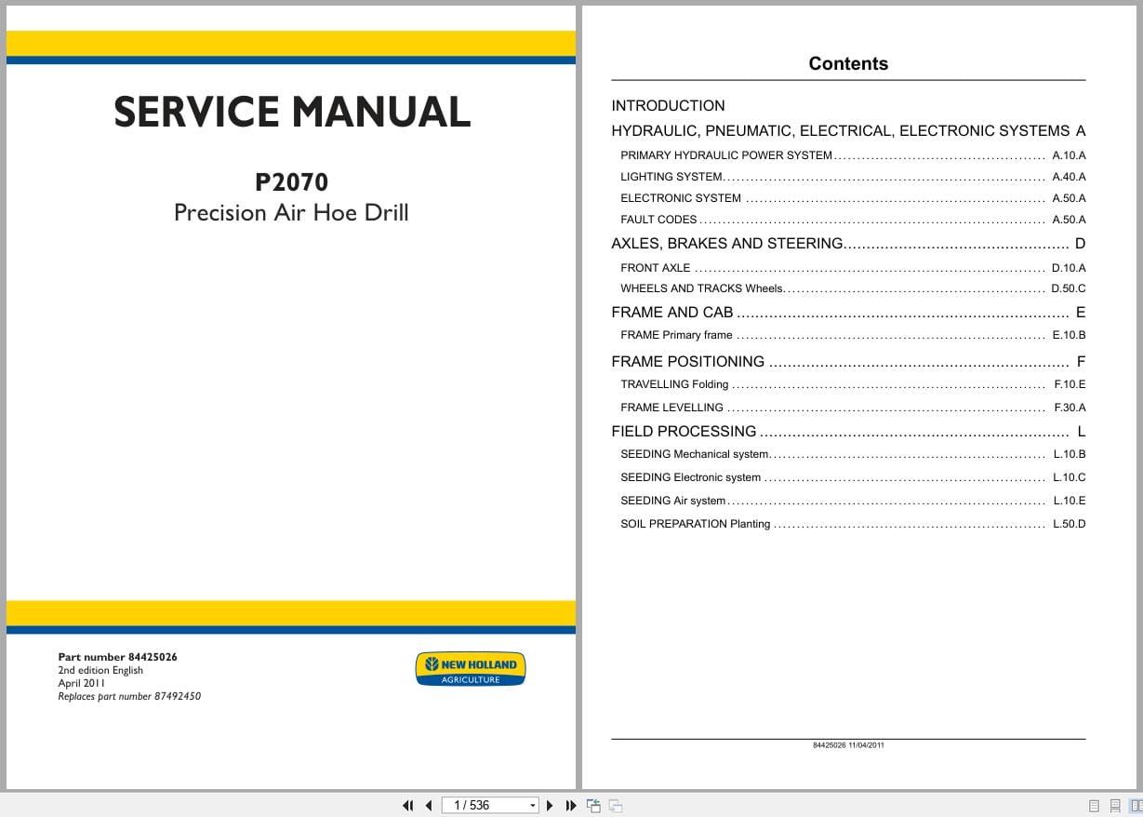
Task: Open the FIELD PROCESSING section
Action: [848, 432]
